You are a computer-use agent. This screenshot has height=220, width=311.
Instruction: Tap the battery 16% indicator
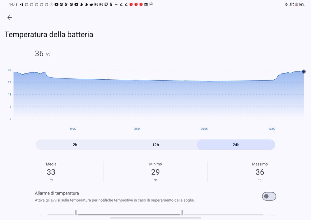pyautogui.click(x=300, y=4)
